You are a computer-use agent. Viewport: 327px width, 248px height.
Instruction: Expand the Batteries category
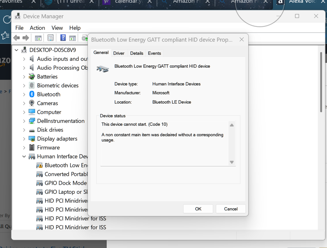(24, 77)
